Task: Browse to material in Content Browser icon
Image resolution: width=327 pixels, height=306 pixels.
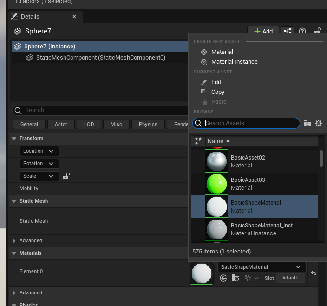Action: coord(235,278)
